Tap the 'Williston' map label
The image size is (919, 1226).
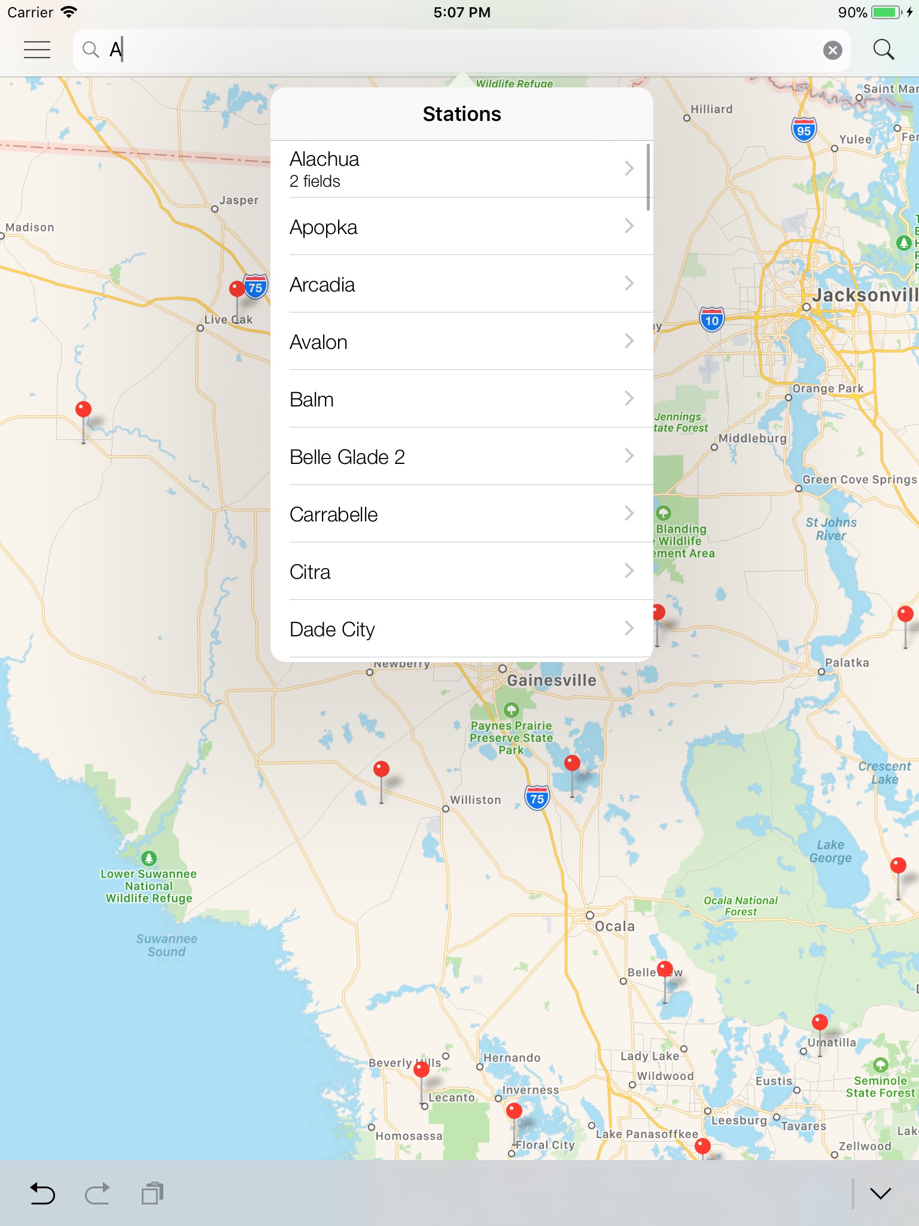pyautogui.click(x=476, y=800)
